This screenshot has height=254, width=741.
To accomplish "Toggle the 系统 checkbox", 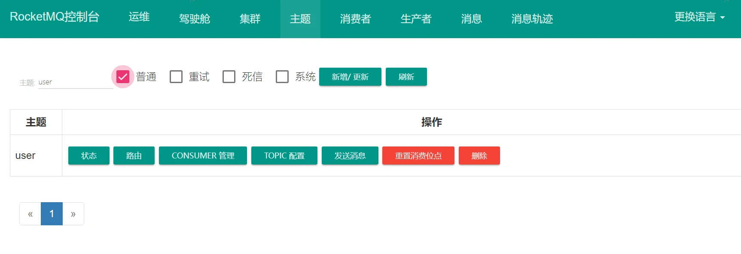I will [282, 77].
